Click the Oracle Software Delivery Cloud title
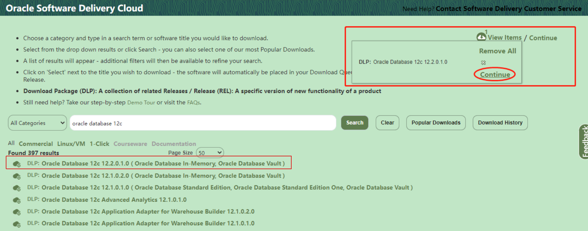The image size is (588, 231). (x=74, y=8)
